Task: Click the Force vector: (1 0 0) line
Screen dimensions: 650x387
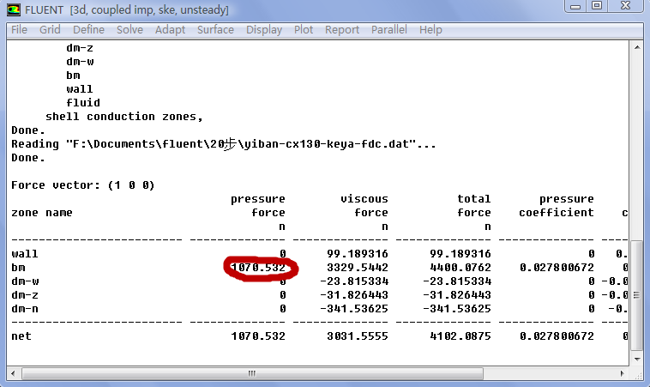Action: coord(83,185)
